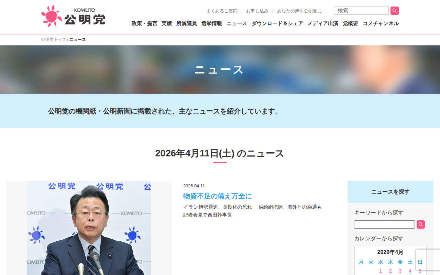Open the 実績 menu
This screenshot has height=275, width=440.
click(x=167, y=23)
